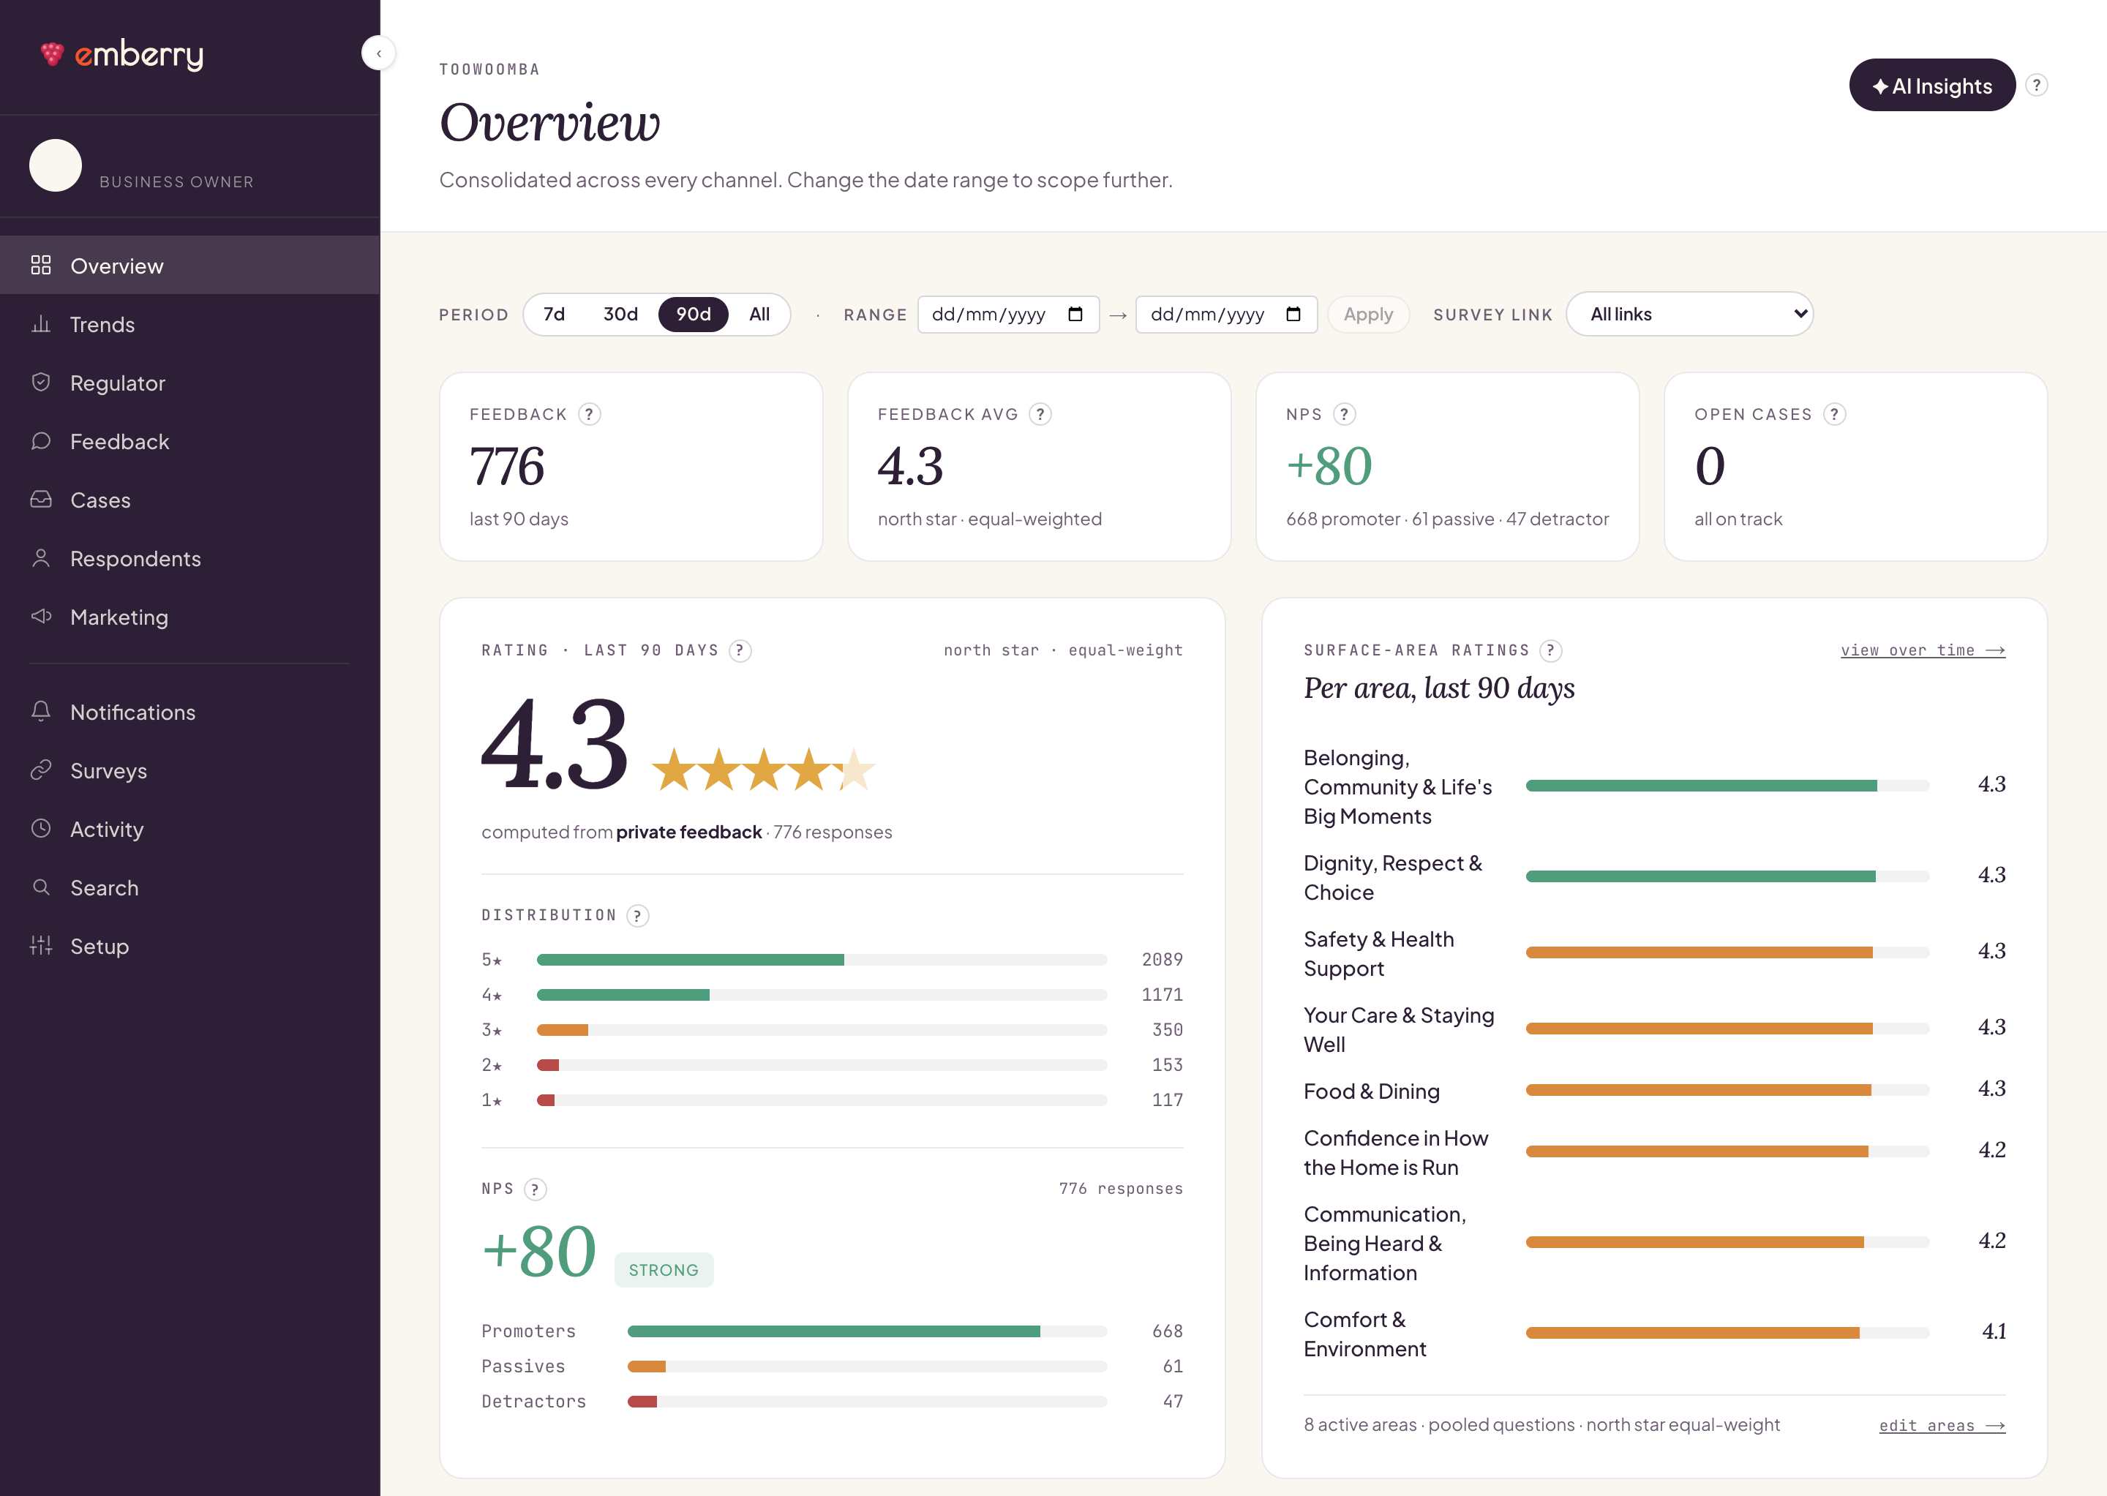Open help tooltip for Open Cases card
This screenshot has height=1496, width=2107.
click(x=1834, y=415)
